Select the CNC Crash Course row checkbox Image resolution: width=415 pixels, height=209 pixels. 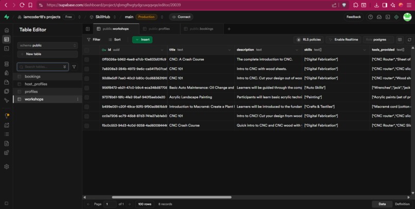87,126
